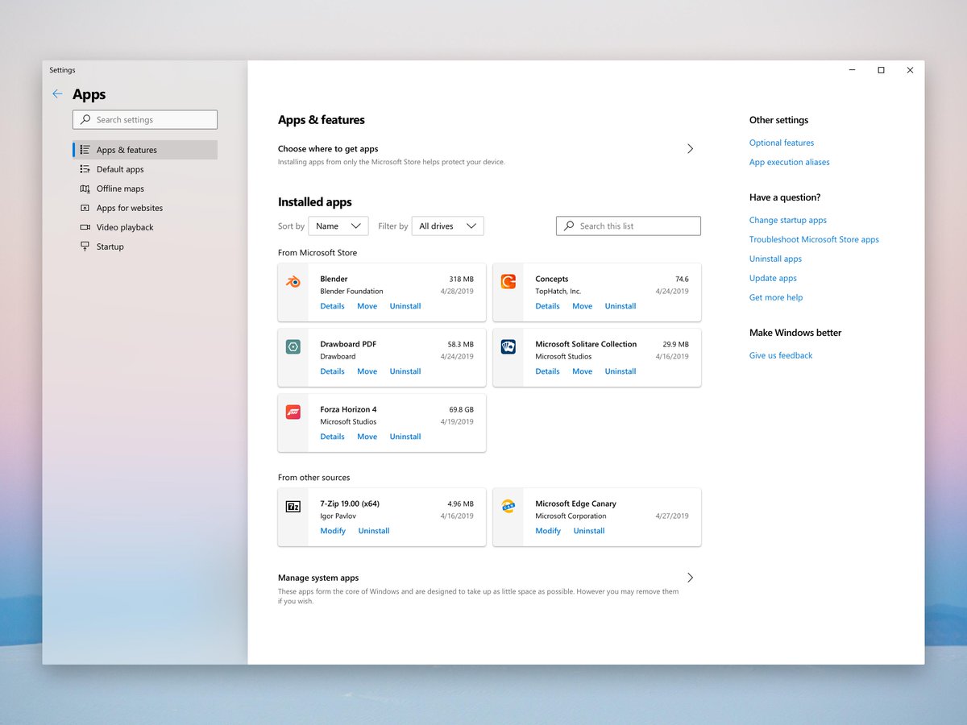Click Move for Drawboard PDF

point(367,371)
